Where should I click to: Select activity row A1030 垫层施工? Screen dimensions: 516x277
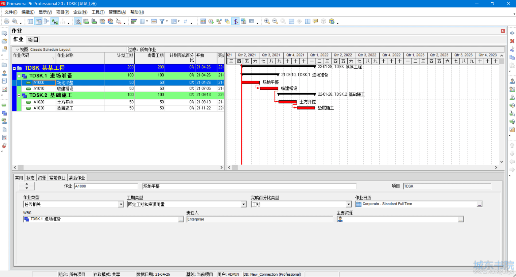(118, 108)
